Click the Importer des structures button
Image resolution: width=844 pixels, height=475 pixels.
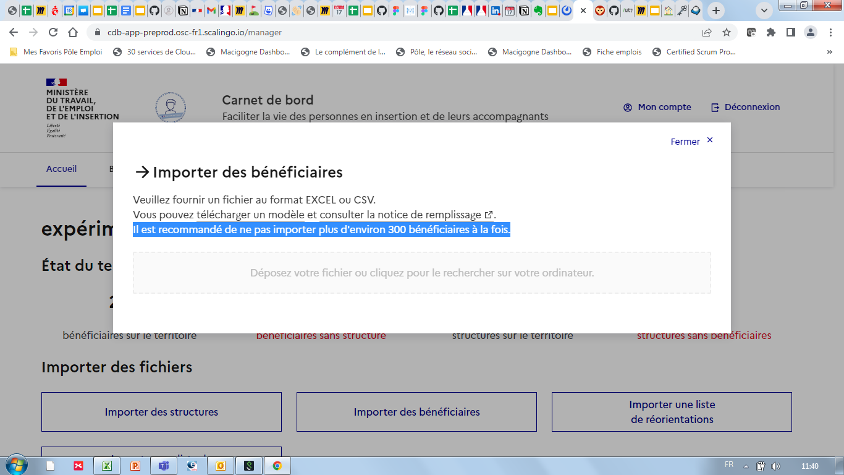pos(161,411)
